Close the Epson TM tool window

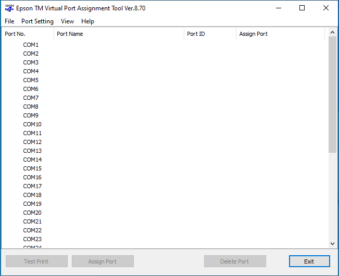(326, 8)
